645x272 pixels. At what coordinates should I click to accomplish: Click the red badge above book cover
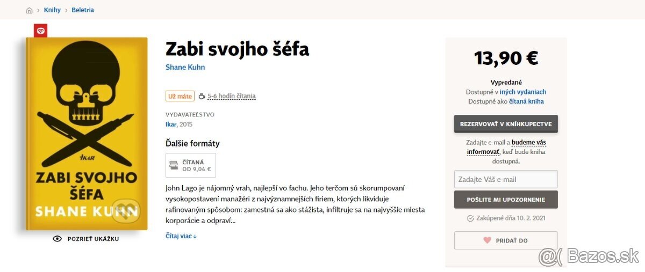click(41, 31)
